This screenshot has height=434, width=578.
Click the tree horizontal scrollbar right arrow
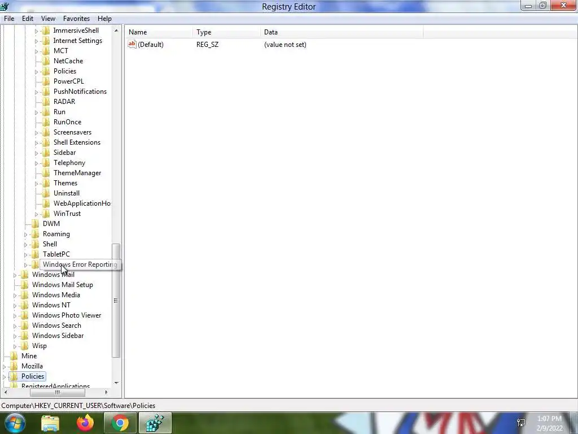pos(106,392)
